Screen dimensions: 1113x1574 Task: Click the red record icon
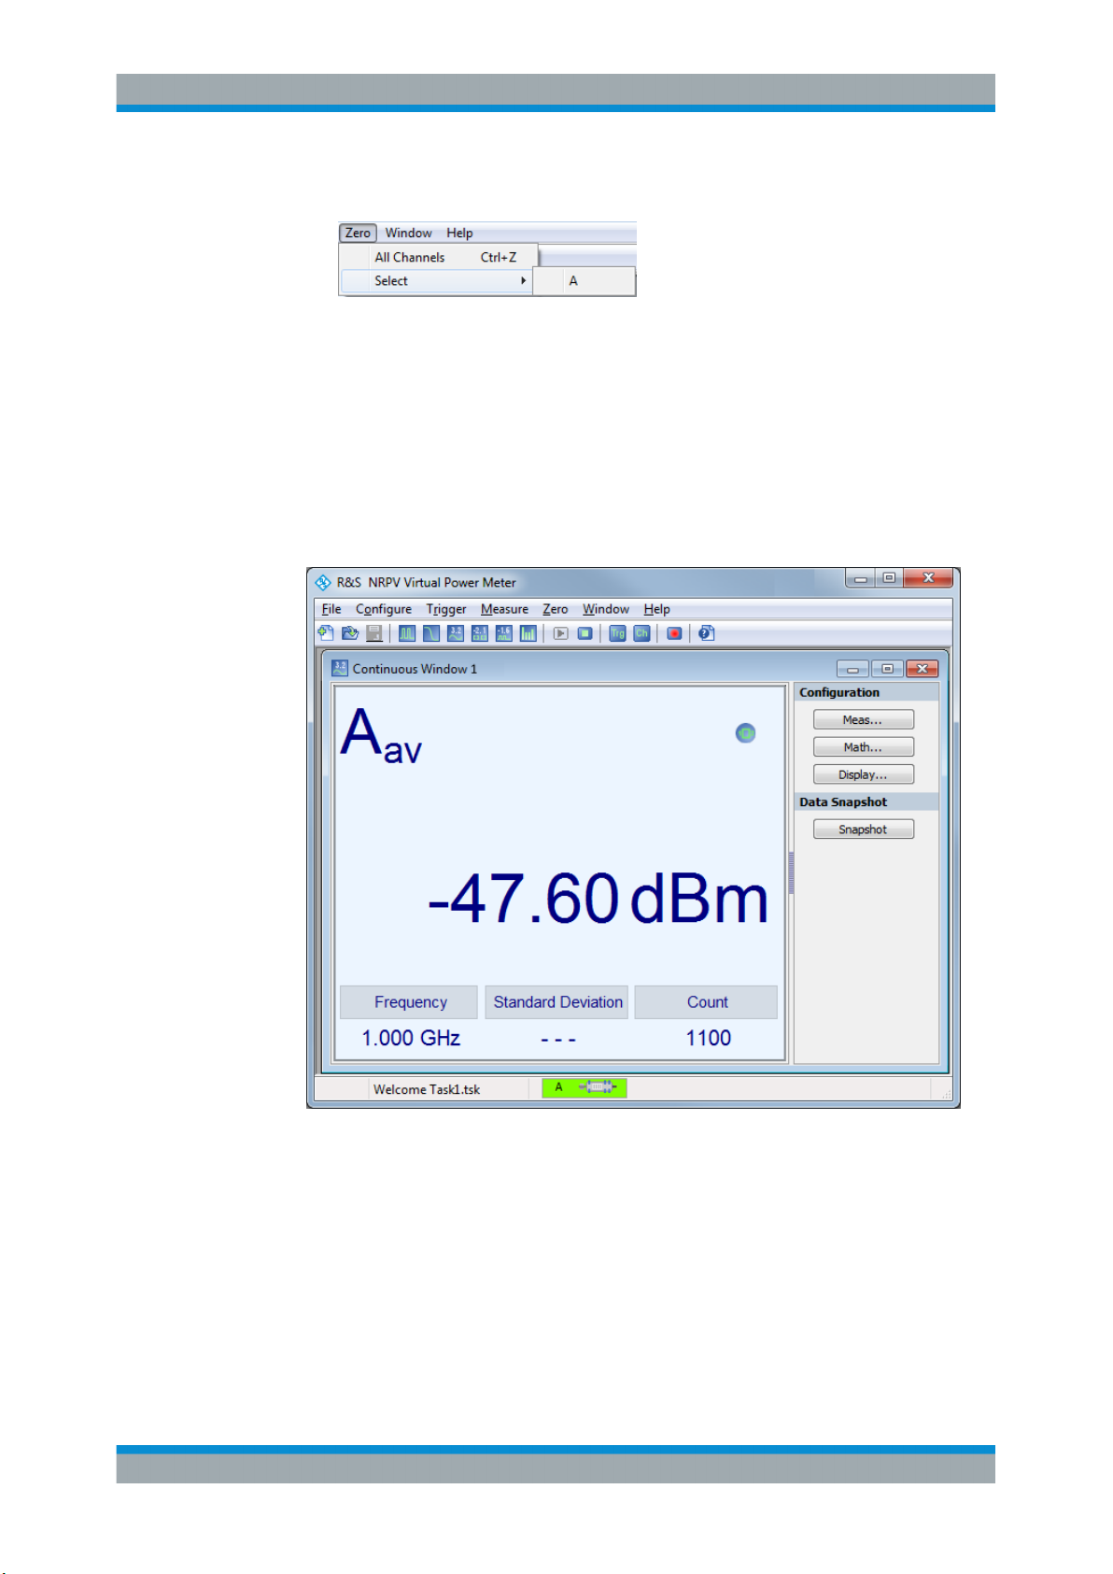674,633
